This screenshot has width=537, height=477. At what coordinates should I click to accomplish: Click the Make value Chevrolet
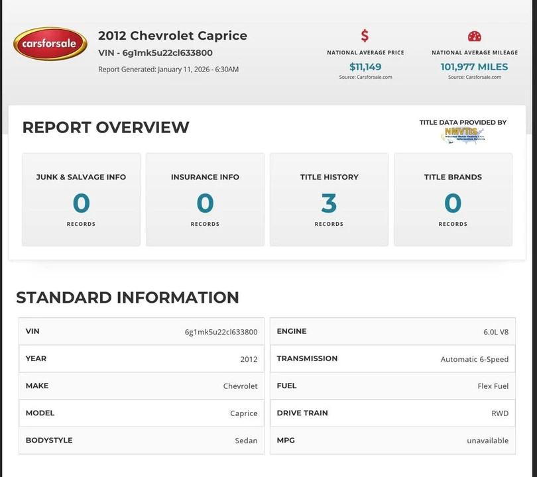(x=240, y=386)
